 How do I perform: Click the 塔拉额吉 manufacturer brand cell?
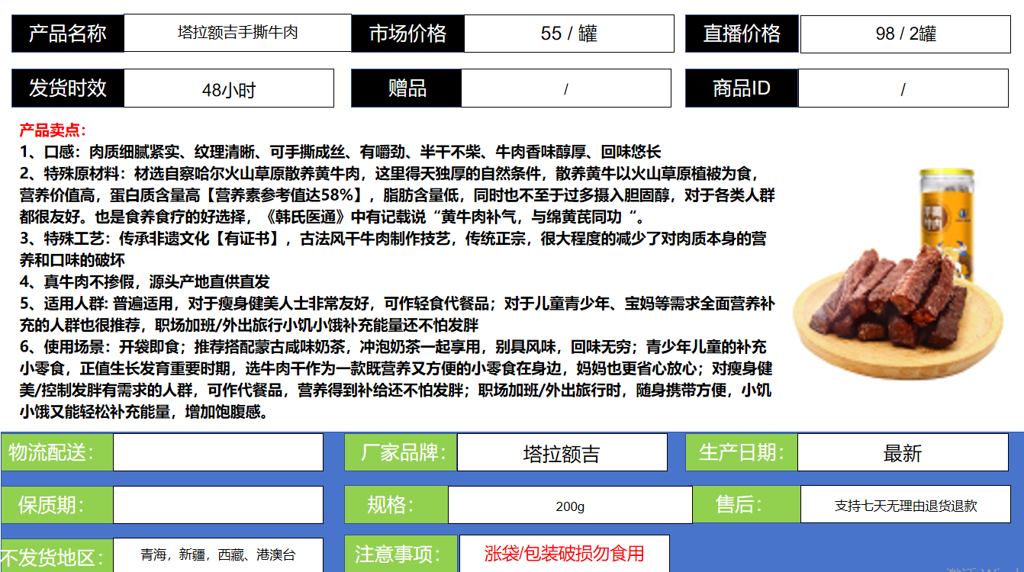click(x=562, y=453)
